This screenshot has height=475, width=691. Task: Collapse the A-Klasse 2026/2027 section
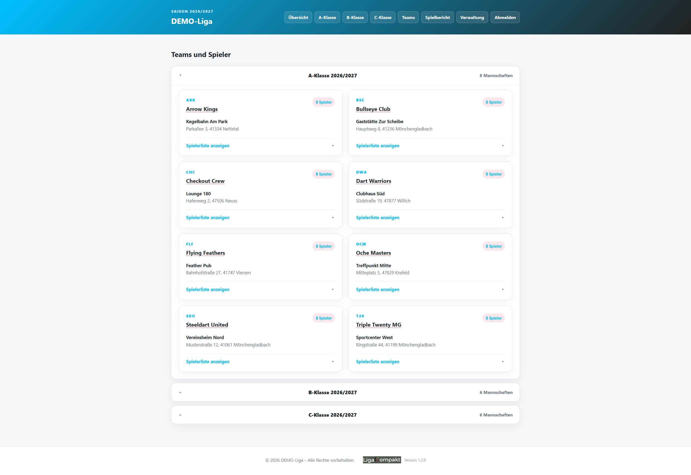point(345,76)
